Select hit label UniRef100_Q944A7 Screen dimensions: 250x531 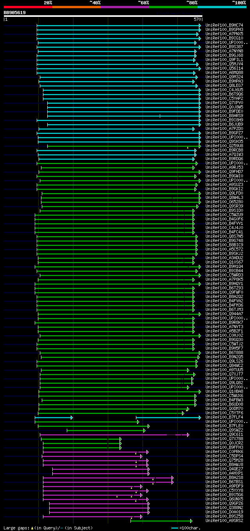(x=224, y=314)
